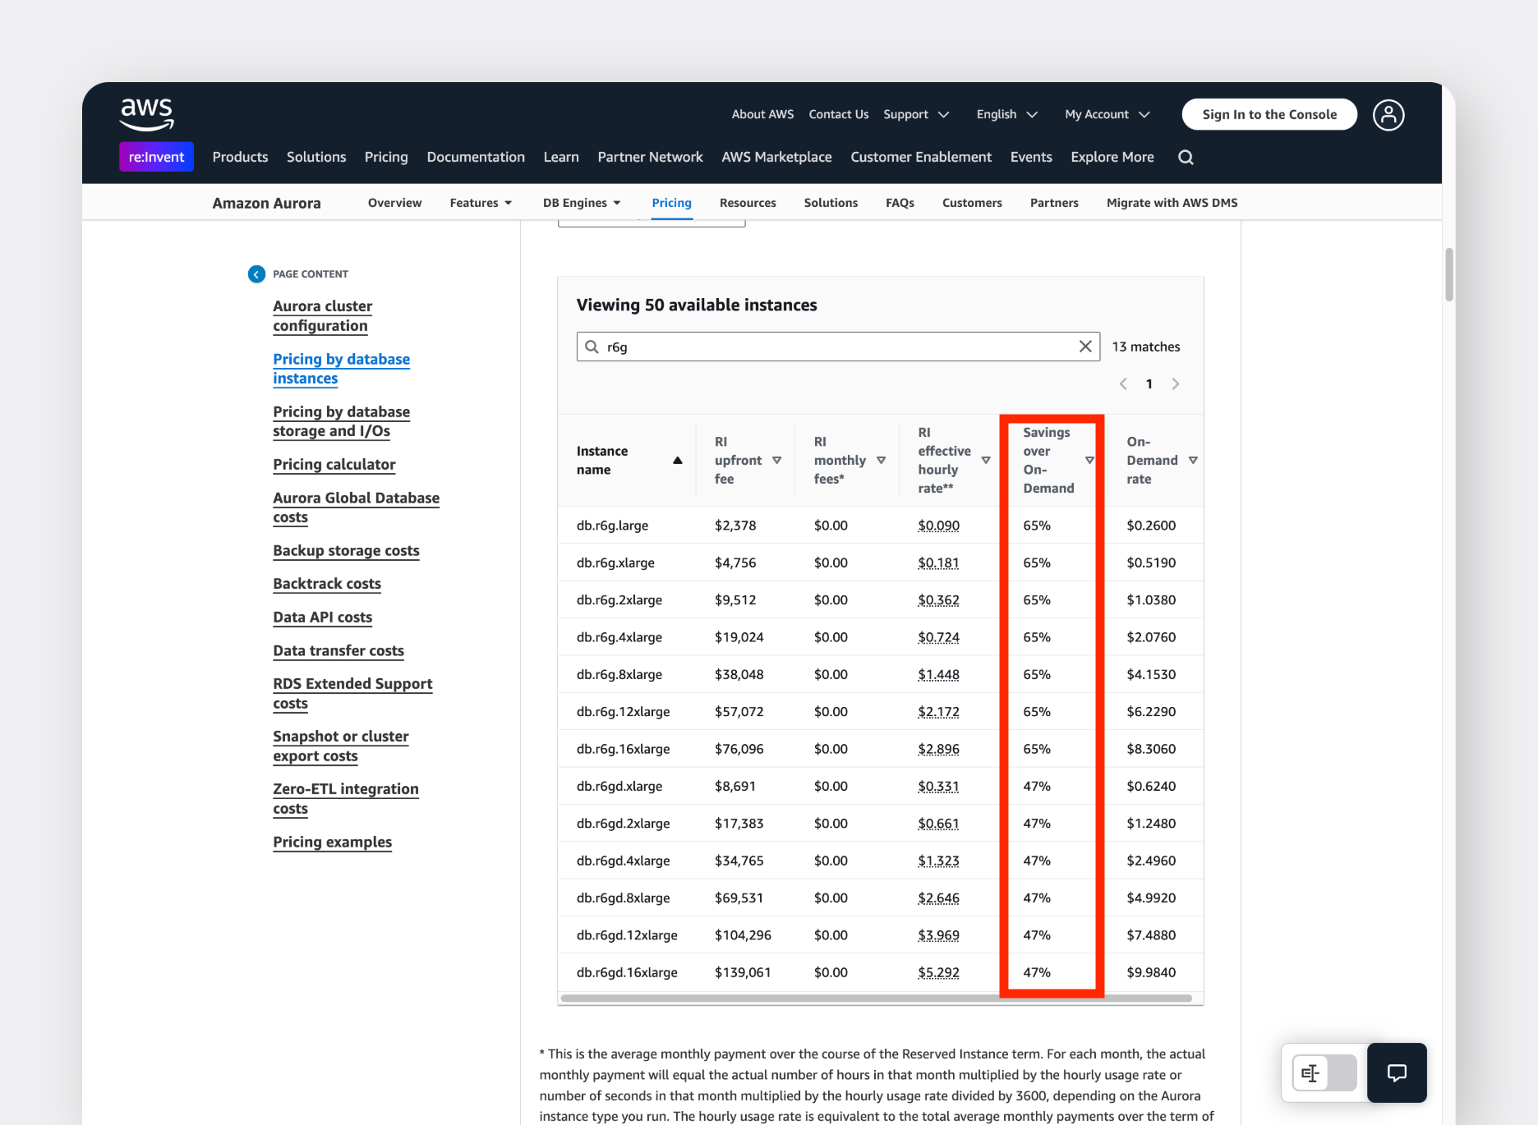Jump to Backtrack costs section
Viewport: 1538px width, 1125px height.
click(326, 584)
